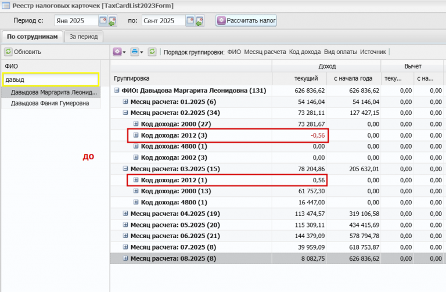Open calendar picker for period start date
Viewport: 446px width, 292px height.
click(103, 20)
